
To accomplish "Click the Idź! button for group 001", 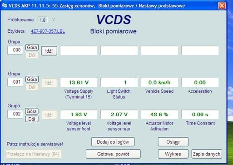I will tap(49, 83).
